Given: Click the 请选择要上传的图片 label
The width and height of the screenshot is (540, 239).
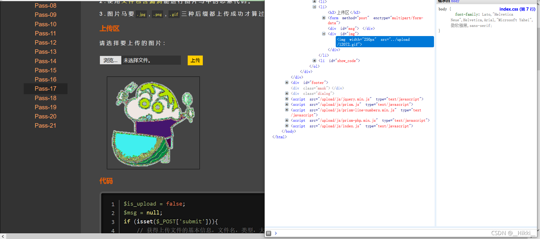Looking at the screenshot, I should [133, 43].
